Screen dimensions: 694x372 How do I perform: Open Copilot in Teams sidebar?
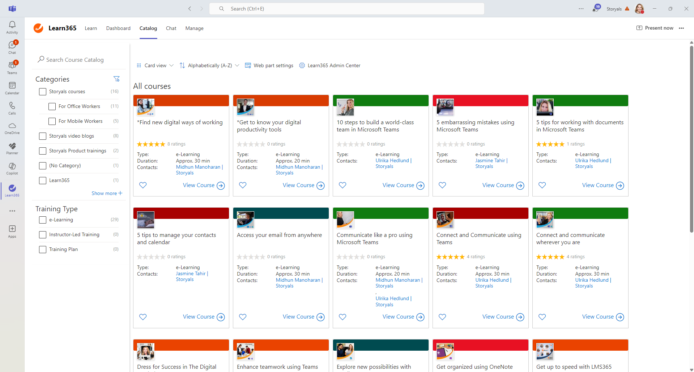(12, 169)
